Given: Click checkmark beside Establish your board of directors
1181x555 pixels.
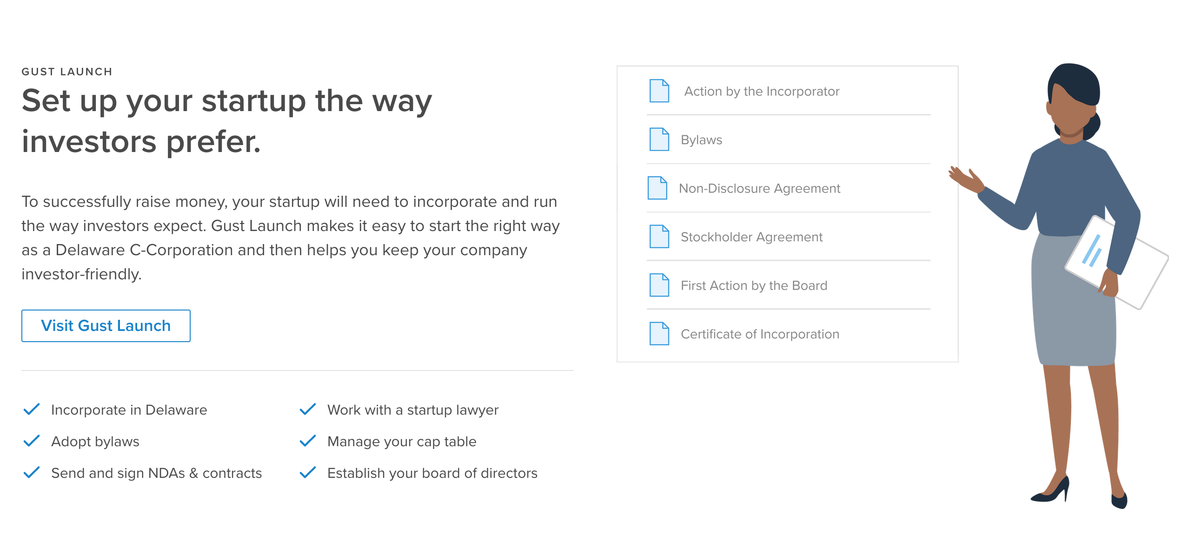Looking at the screenshot, I should [308, 472].
